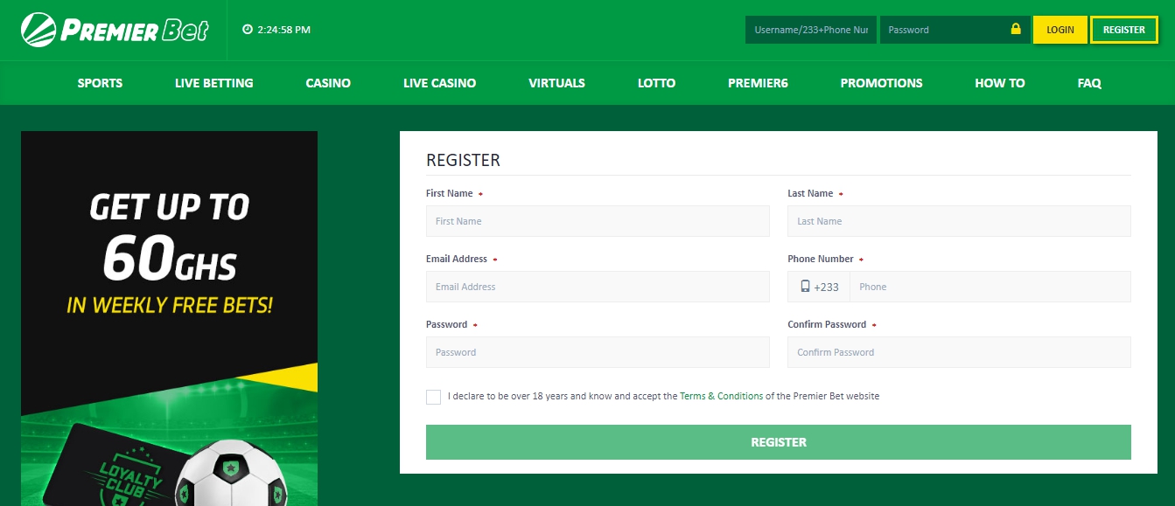
Task: Tick the over 18 declaration checkbox
Action: (x=434, y=397)
